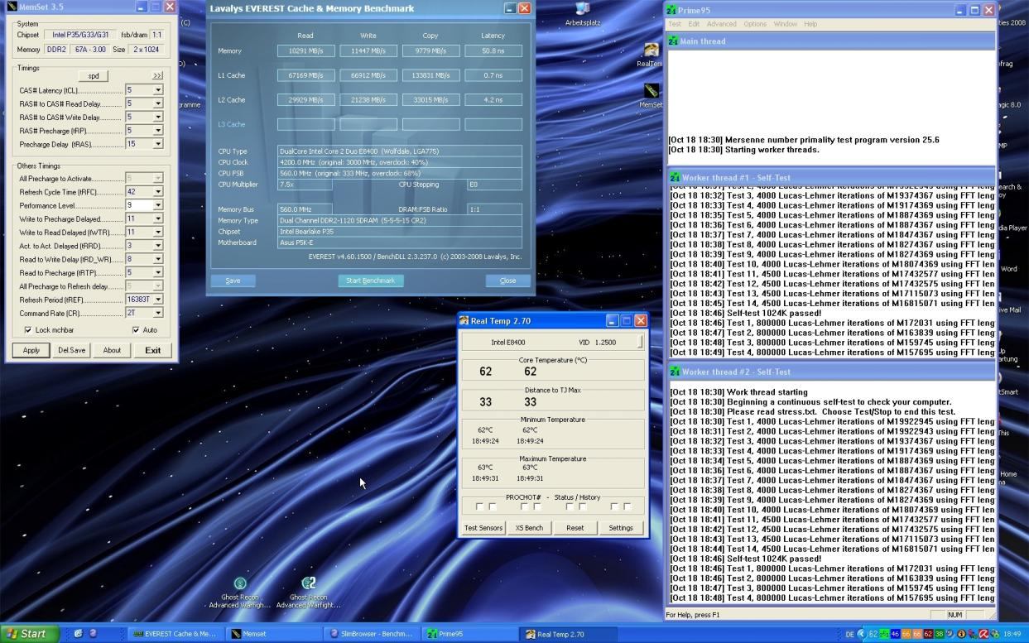Click the Exit button in MemSet
The height and width of the screenshot is (643, 1029).
coord(153,350)
